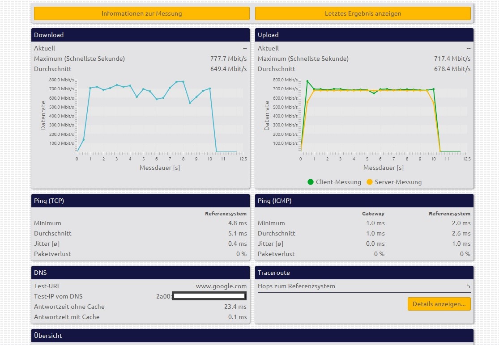Click the Download panel header

click(140, 35)
